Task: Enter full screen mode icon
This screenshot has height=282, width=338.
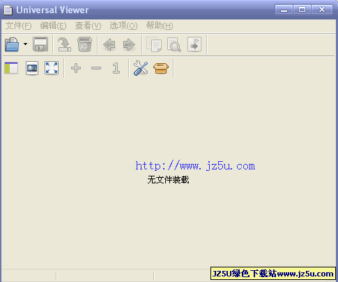Action: pos(52,68)
